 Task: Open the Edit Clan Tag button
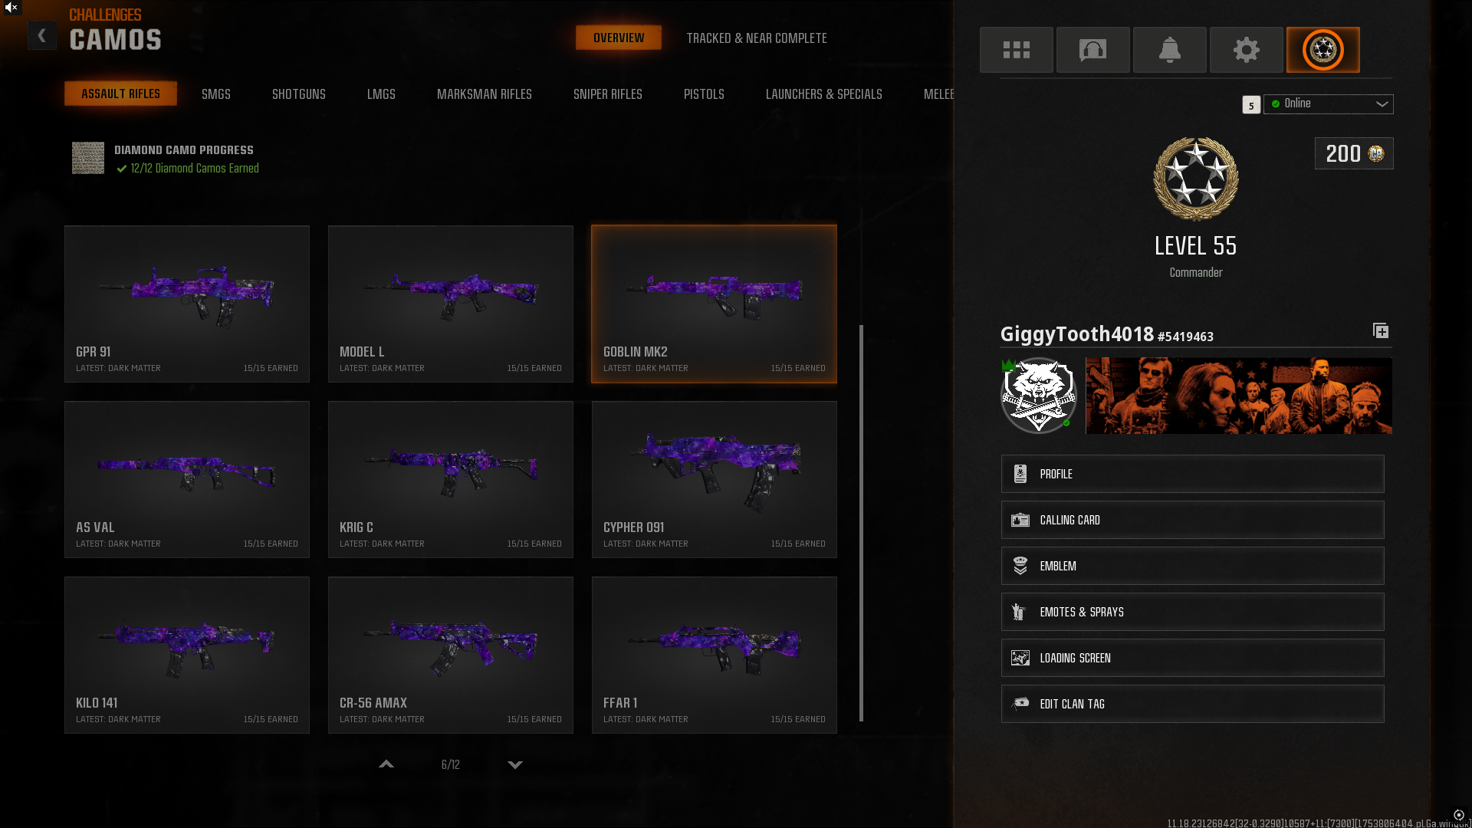click(x=1192, y=704)
